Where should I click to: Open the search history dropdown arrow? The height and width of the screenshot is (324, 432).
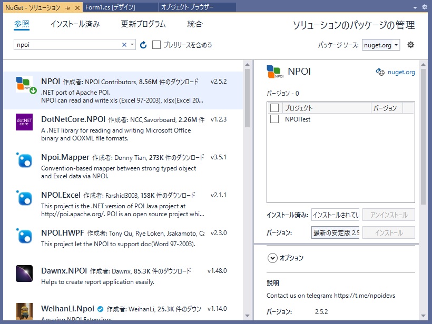point(132,45)
